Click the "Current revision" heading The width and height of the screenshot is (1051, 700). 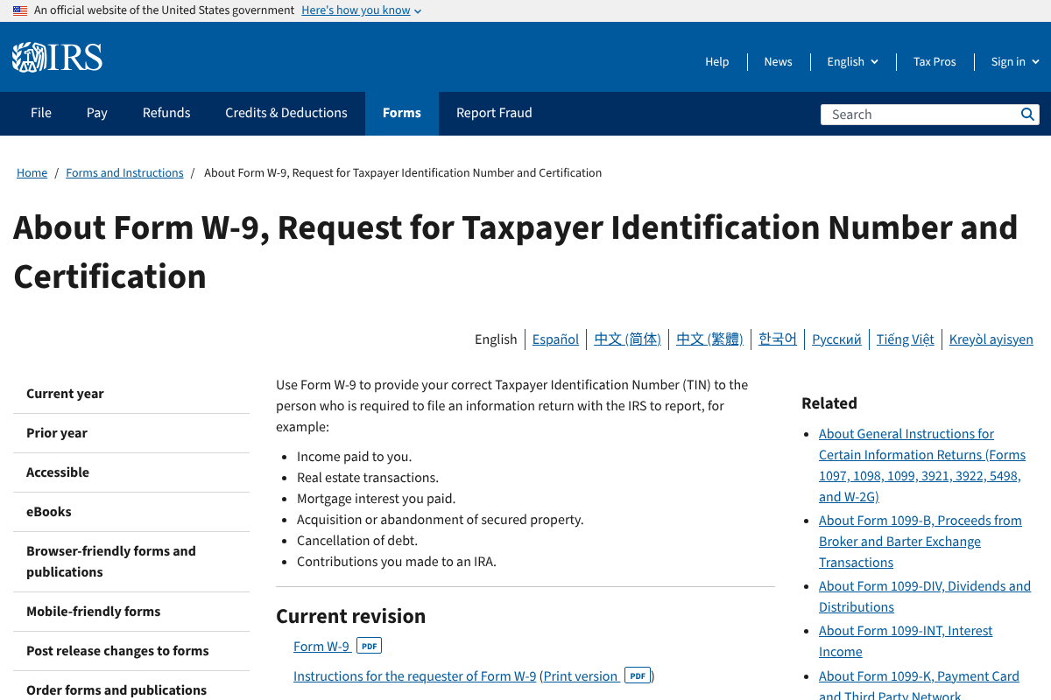click(x=350, y=616)
